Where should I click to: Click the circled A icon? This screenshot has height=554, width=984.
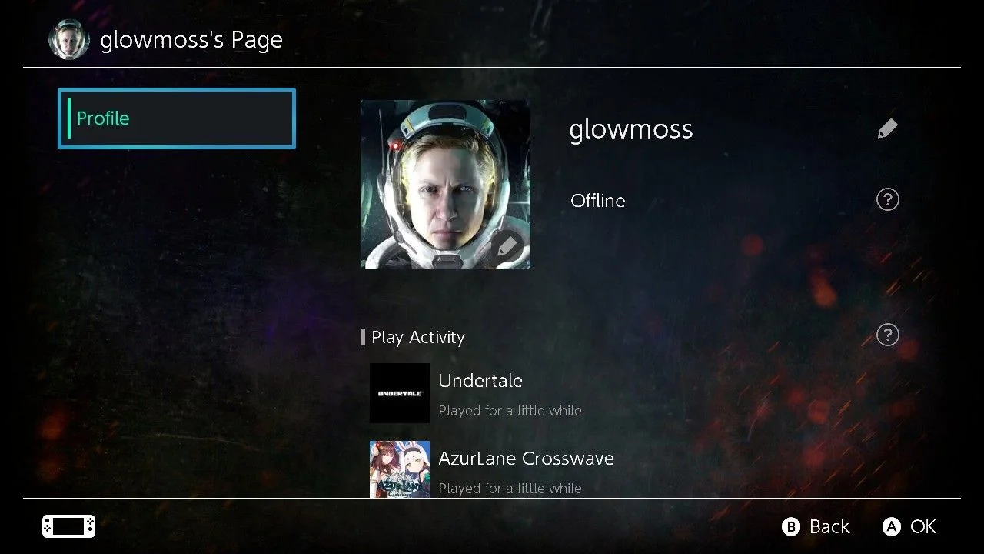(892, 526)
